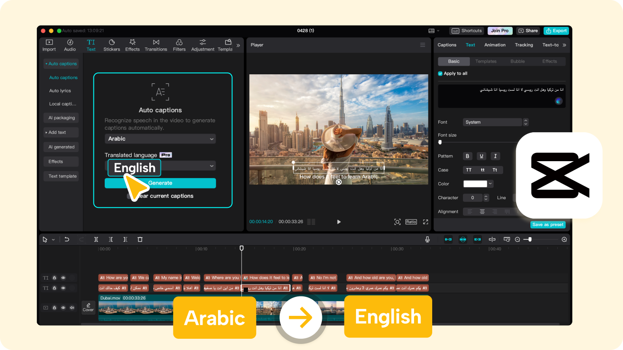623x350 pixels.
Task: Click the Delete tool in timeline toolbar
Action: tap(140, 239)
